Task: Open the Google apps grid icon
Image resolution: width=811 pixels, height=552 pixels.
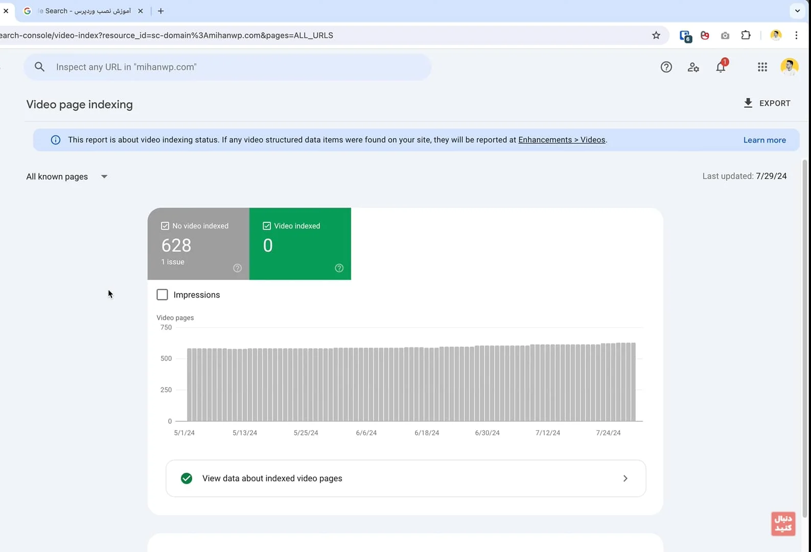Action: 762,67
